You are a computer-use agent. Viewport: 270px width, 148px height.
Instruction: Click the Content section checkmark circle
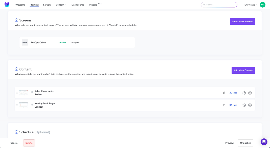pos(16,69)
